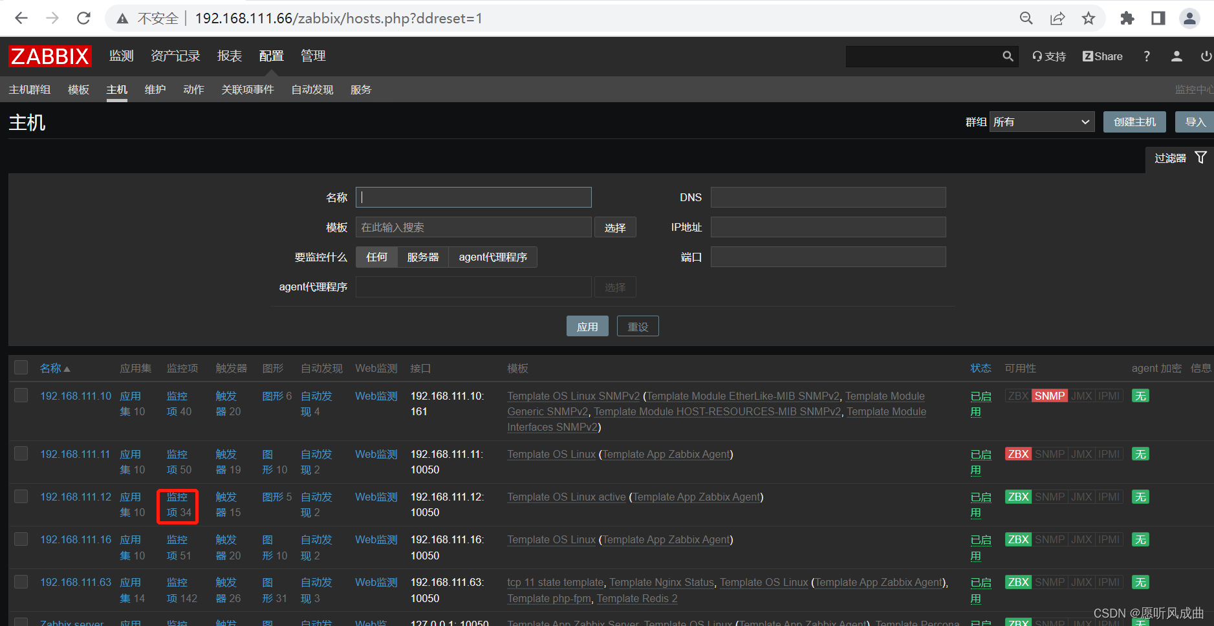This screenshot has width=1214, height=626.
Task: Open Template OS Linux active link
Action: coord(567,497)
